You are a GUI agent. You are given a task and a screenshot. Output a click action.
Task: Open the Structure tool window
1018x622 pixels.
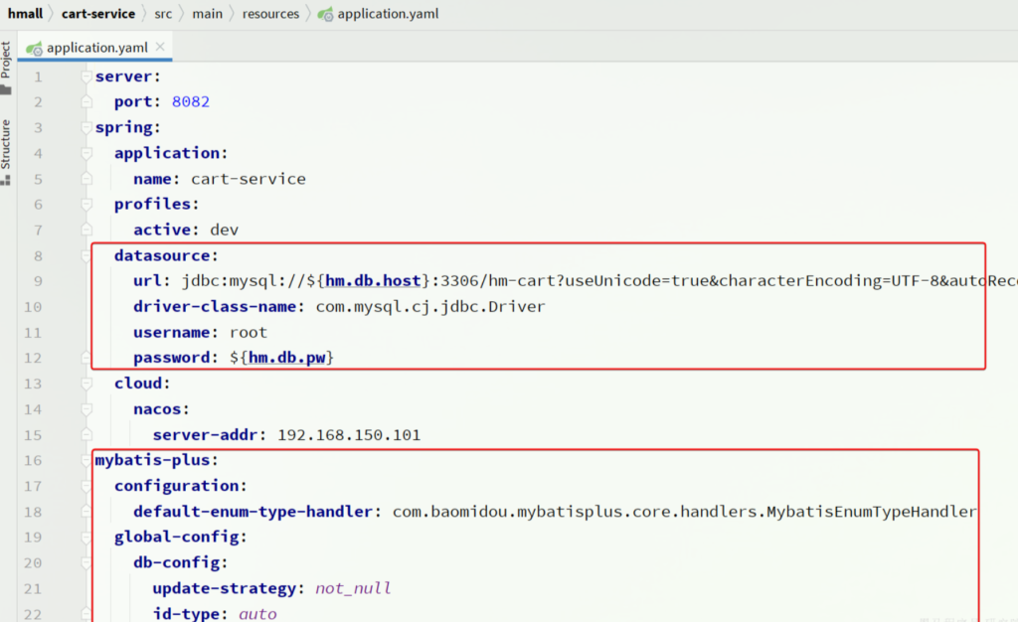6,151
